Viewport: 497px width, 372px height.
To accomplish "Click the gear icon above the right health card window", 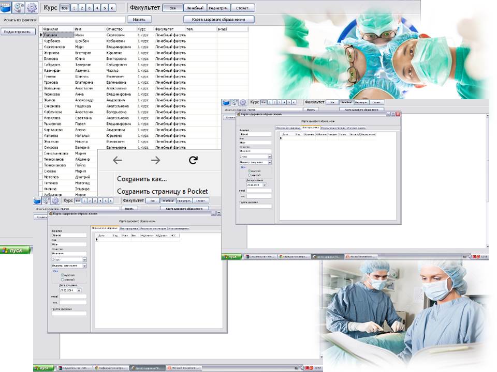I will click(x=243, y=102).
